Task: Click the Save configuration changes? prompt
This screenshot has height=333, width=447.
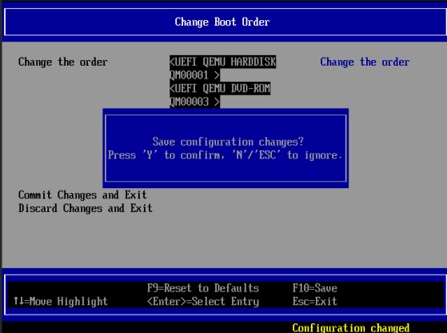Action: pyautogui.click(x=228, y=142)
